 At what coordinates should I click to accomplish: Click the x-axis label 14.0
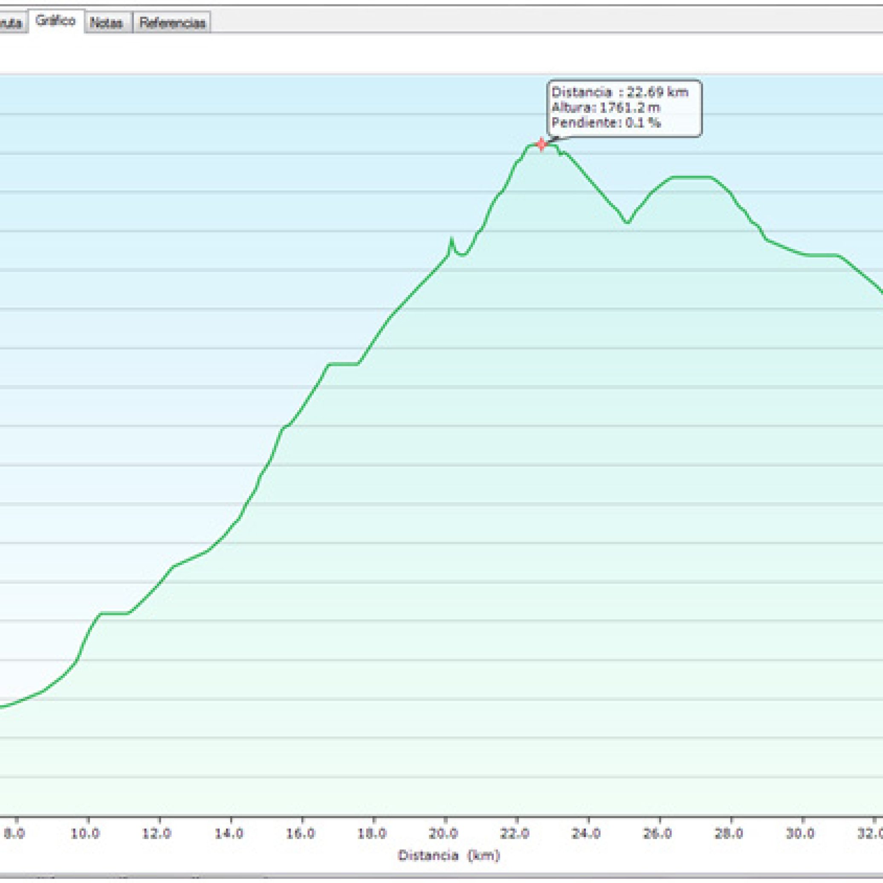pos(229,833)
